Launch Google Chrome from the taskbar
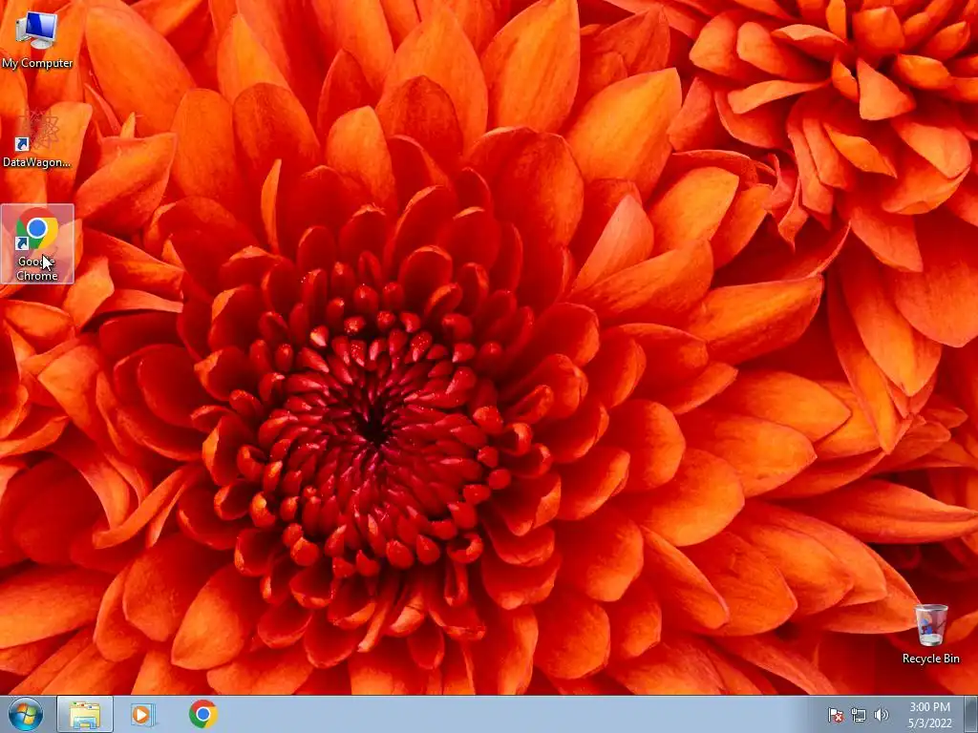Viewport: 978px width, 733px height. pos(202,714)
